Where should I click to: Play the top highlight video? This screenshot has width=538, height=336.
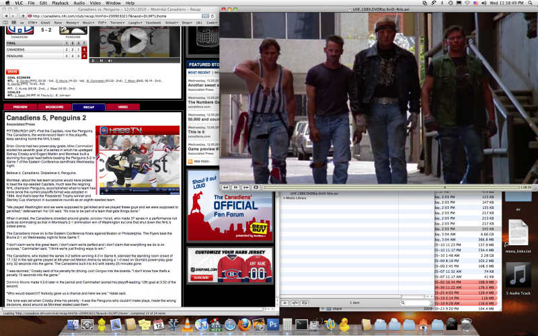click(134, 41)
